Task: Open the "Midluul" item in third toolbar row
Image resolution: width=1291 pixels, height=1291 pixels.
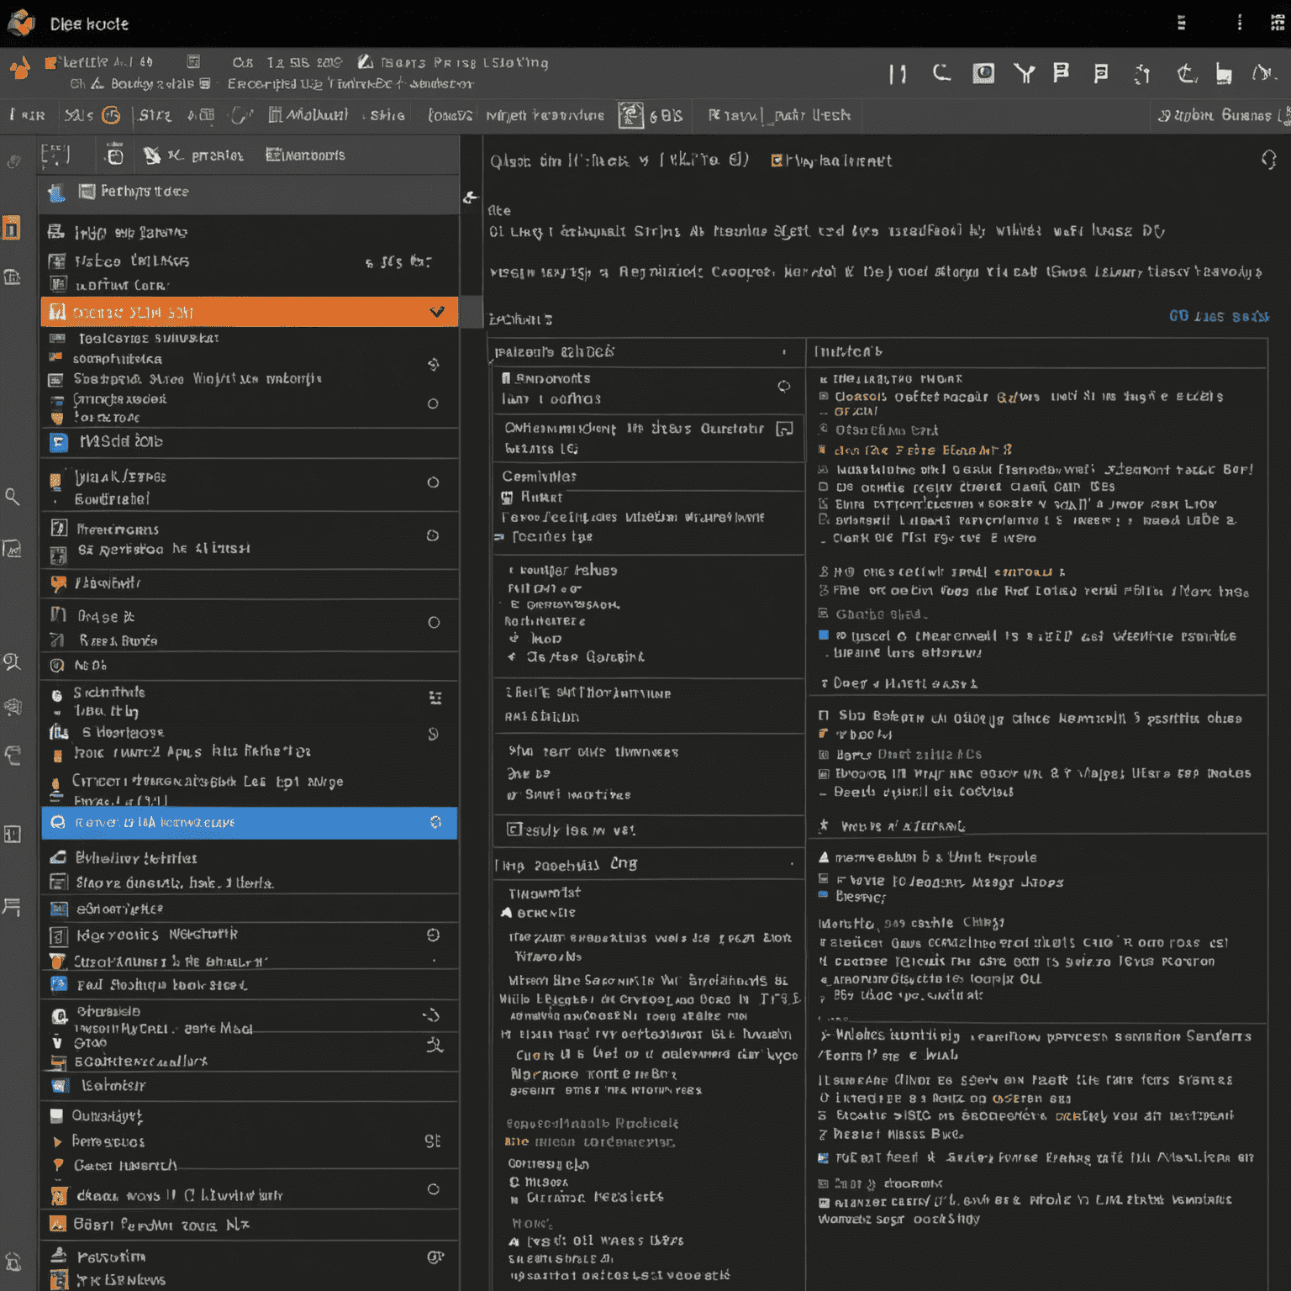Action: click(x=308, y=115)
